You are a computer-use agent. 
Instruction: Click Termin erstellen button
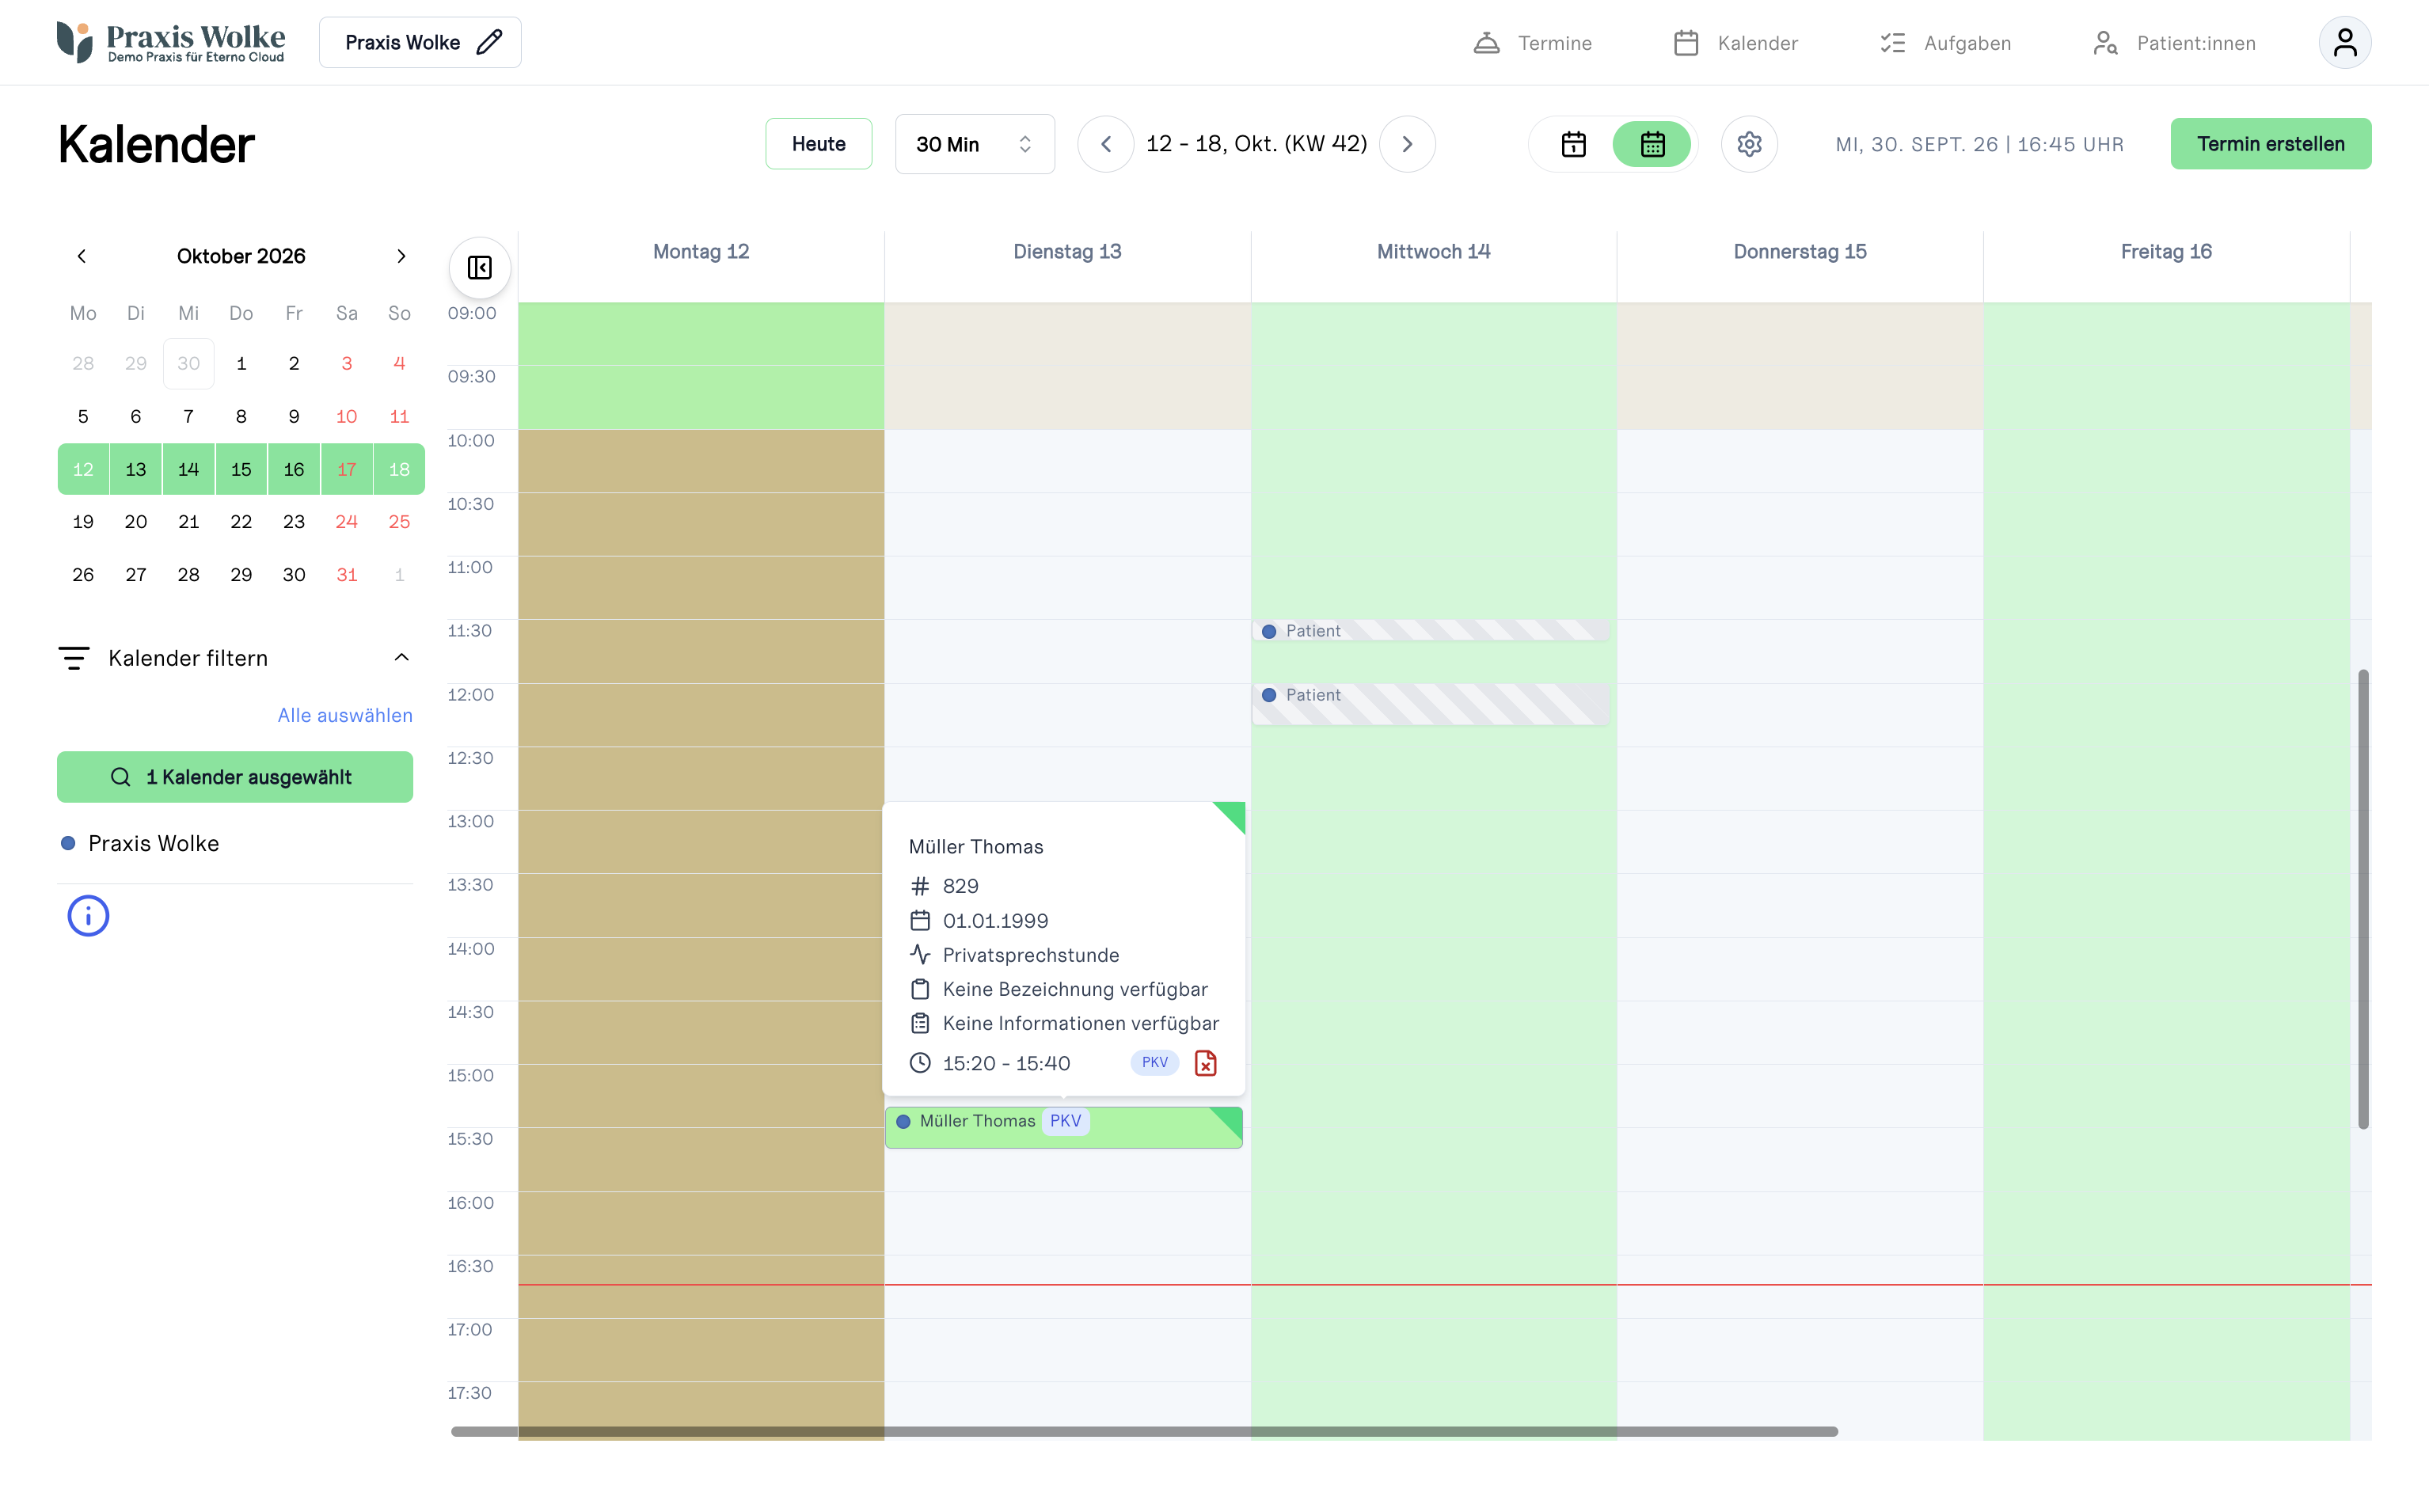click(x=2270, y=144)
